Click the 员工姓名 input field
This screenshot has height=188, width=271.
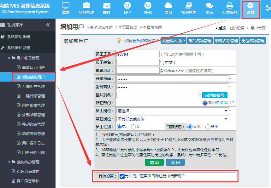(138, 62)
